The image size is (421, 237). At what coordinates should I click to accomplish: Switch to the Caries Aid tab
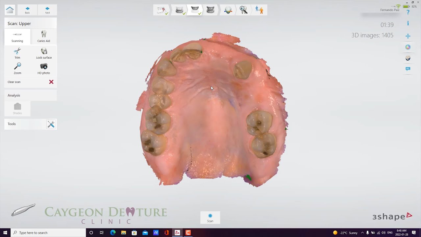click(43, 37)
